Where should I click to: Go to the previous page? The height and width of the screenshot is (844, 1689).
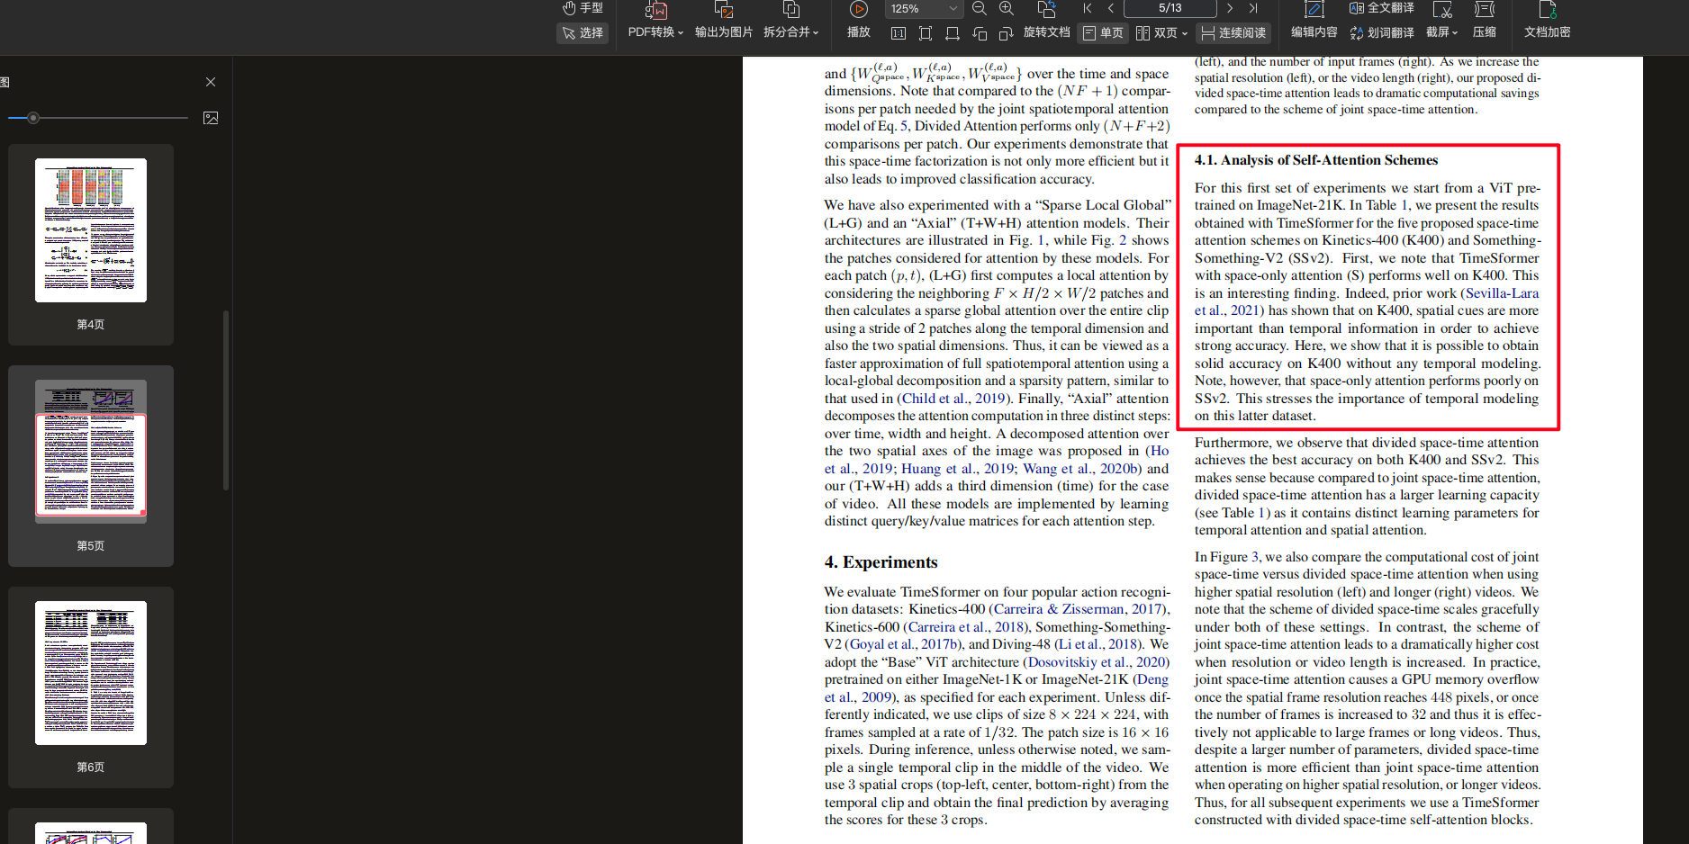pos(1111,8)
